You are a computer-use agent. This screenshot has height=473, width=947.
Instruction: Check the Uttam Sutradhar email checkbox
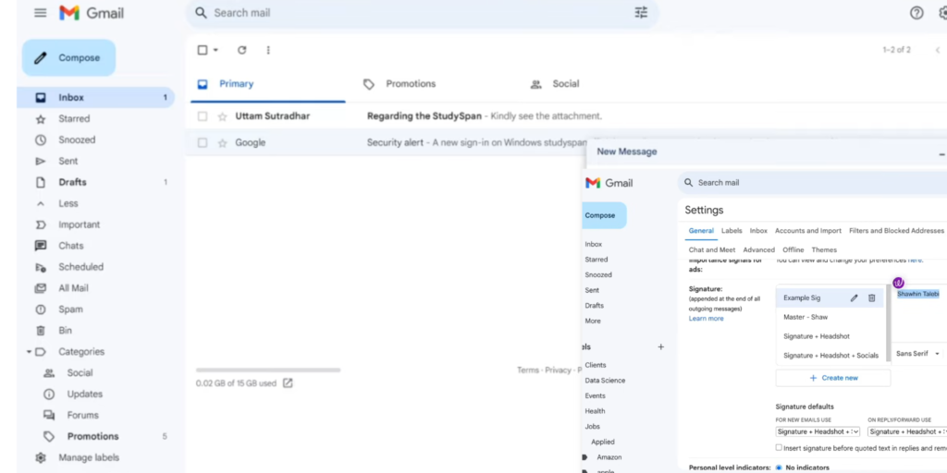pos(203,116)
